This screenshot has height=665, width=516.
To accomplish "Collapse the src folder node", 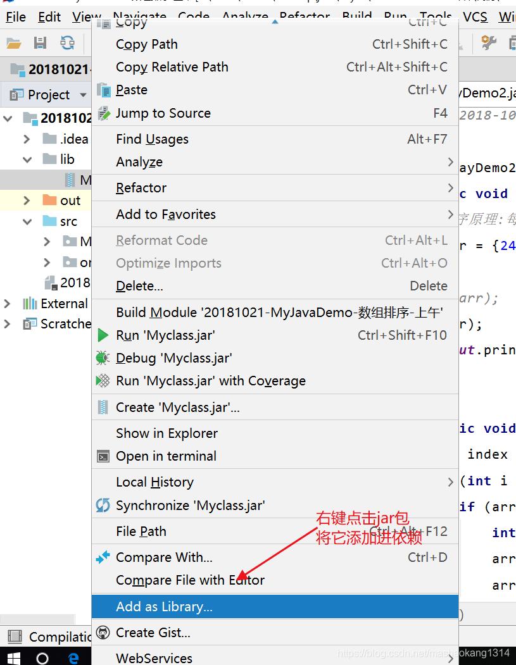I will click(x=27, y=221).
